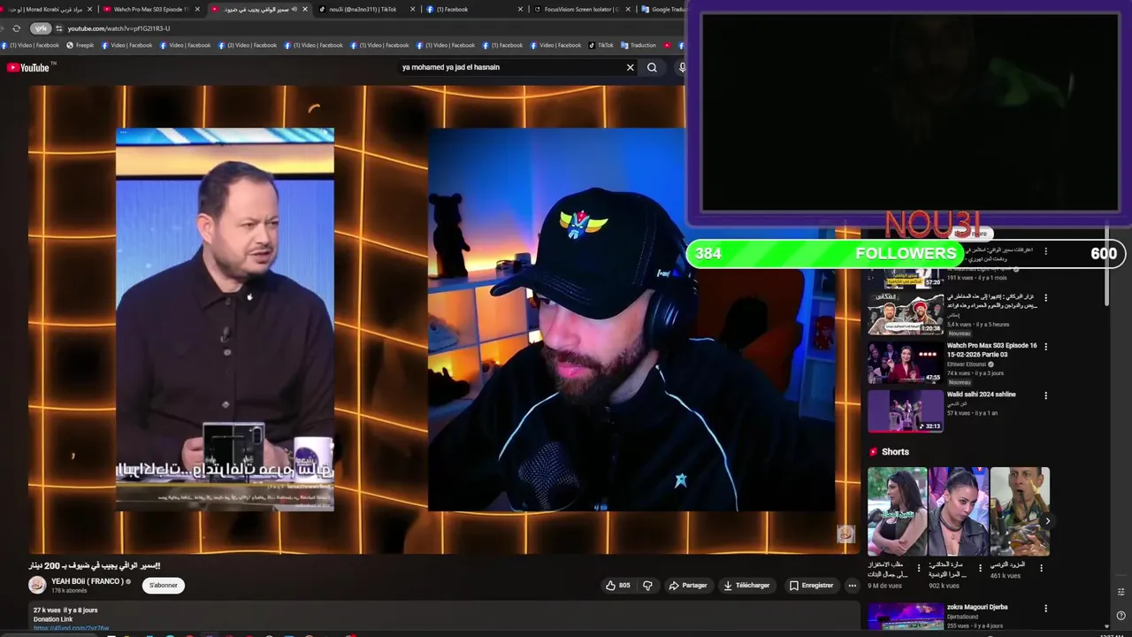Save the video via Enregistrer
1132x637 pixels.
(x=811, y=586)
